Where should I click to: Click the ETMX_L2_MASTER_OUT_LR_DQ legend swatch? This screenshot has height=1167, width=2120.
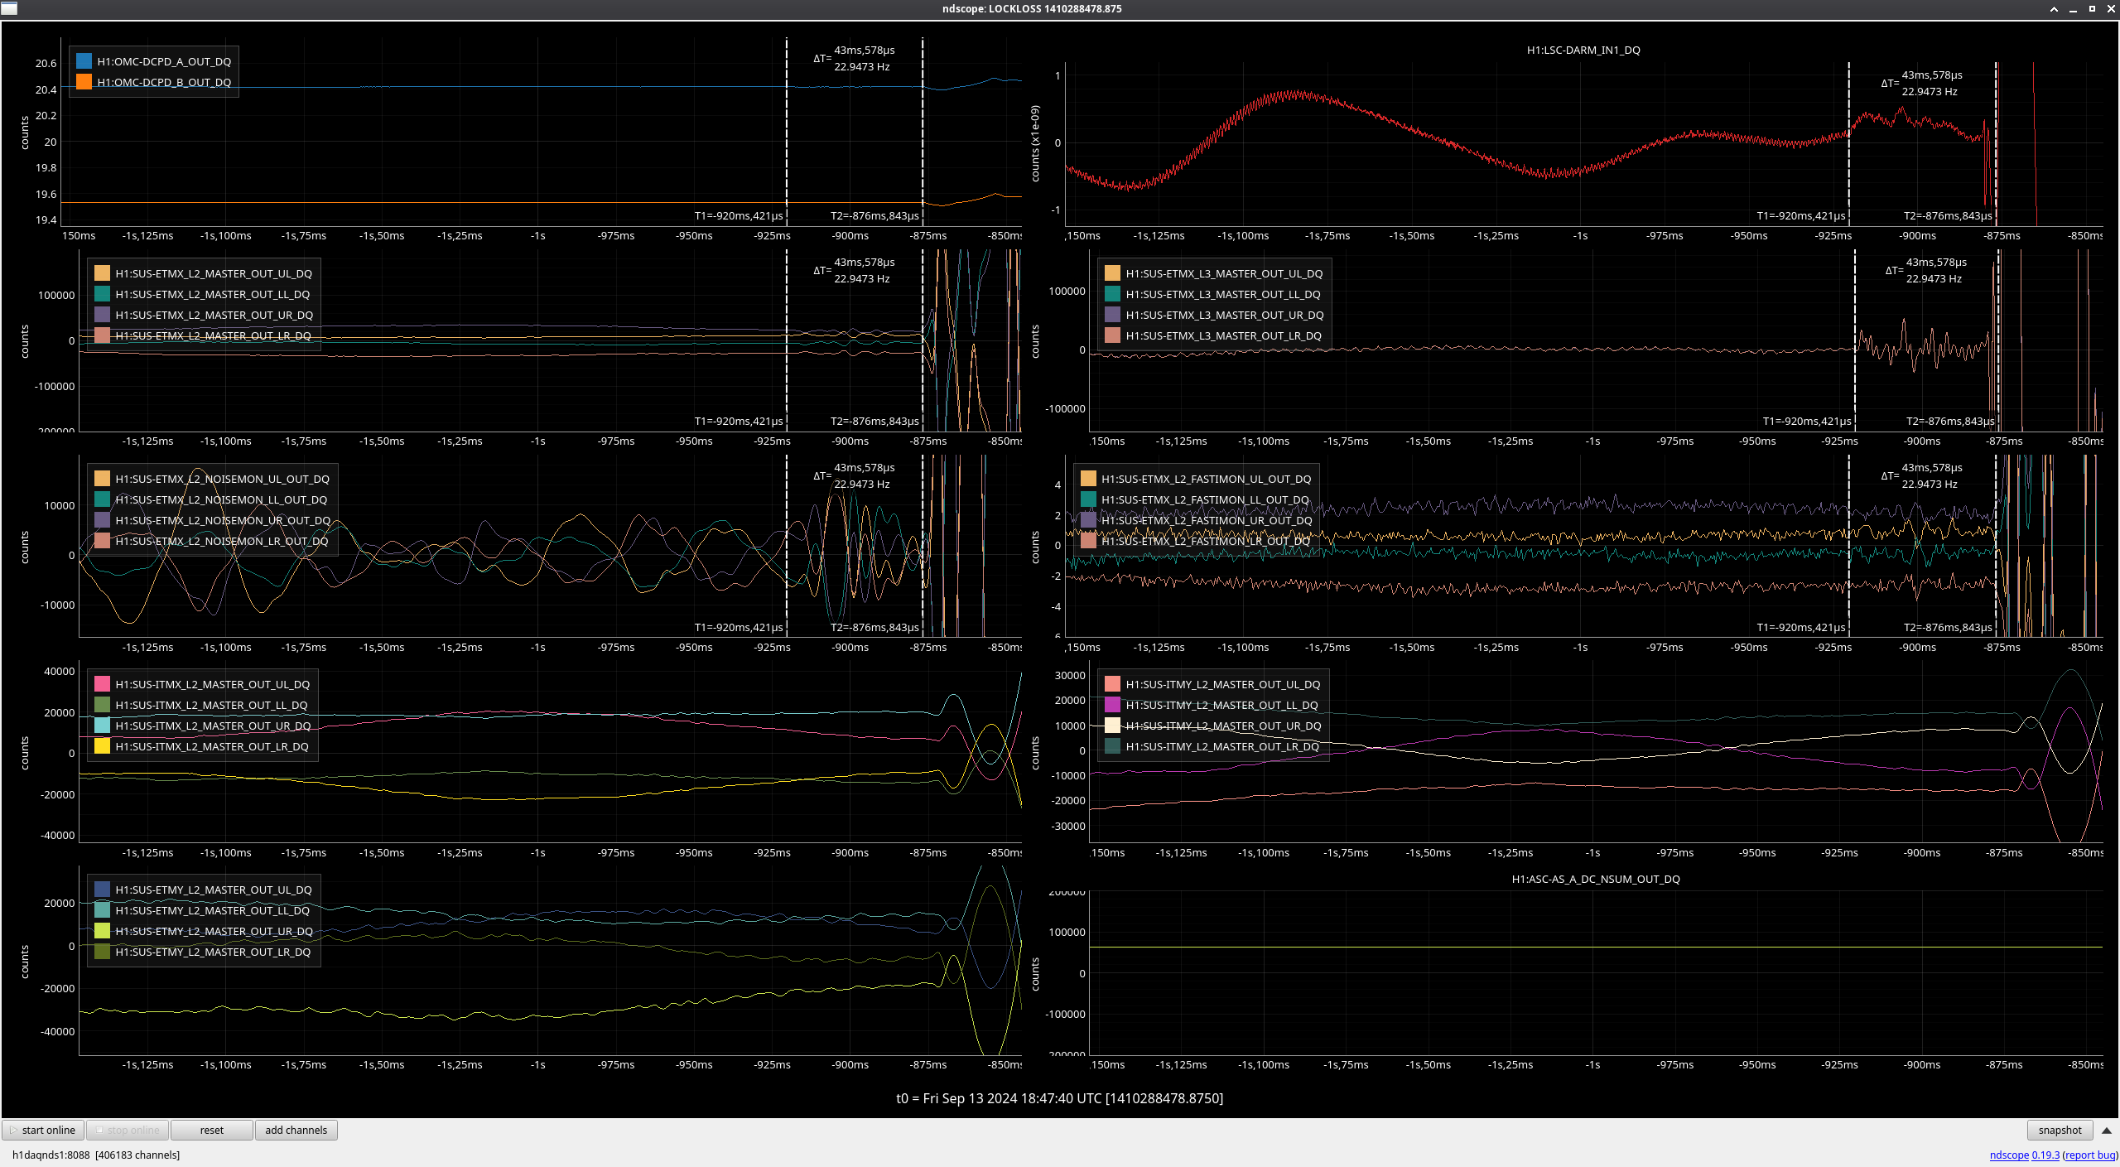tap(102, 335)
